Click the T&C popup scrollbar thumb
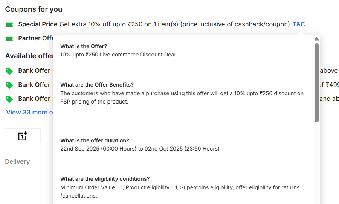This screenshot has width=339, height=204. (316, 83)
